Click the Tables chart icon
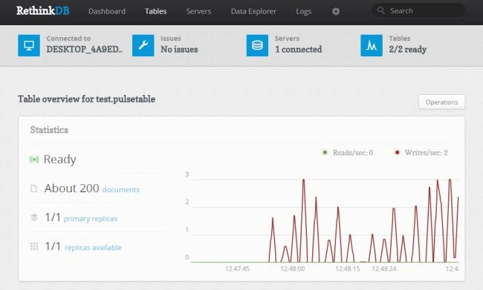The width and height of the screenshot is (483, 290). (372, 45)
